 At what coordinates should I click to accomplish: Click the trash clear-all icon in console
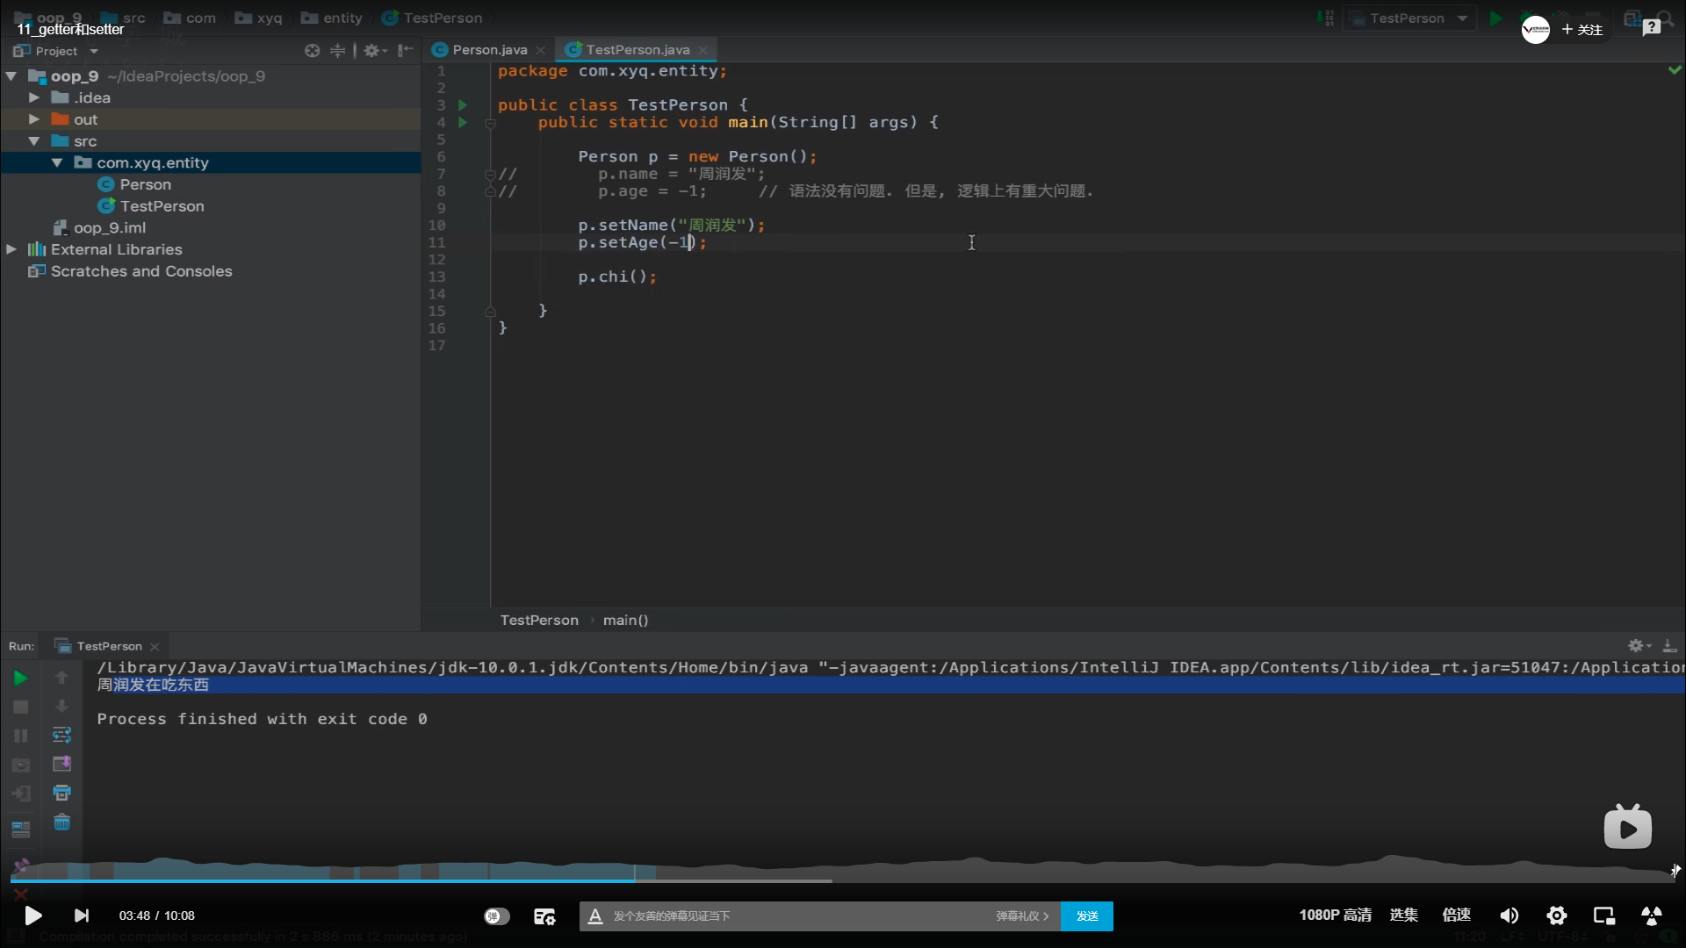(x=61, y=822)
